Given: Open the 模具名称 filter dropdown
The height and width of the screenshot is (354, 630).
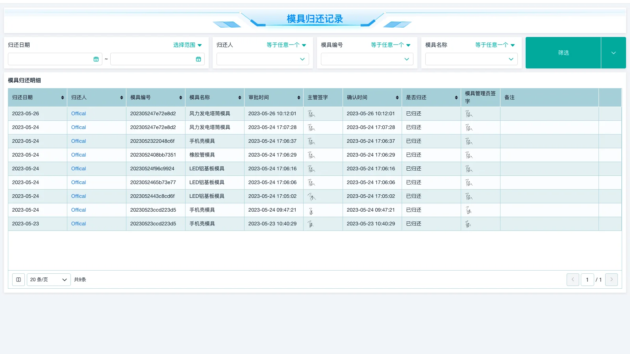Looking at the screenshot, I should [x=471, y=59].
